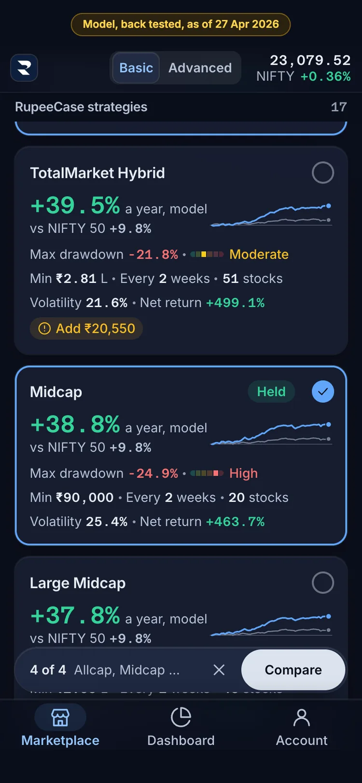Open the NIFTY index value display
This screenshot has width=362, height=783.
click(x=304, y=68)
